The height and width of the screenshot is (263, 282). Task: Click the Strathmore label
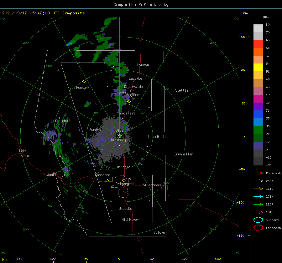[x=152, y=185]
